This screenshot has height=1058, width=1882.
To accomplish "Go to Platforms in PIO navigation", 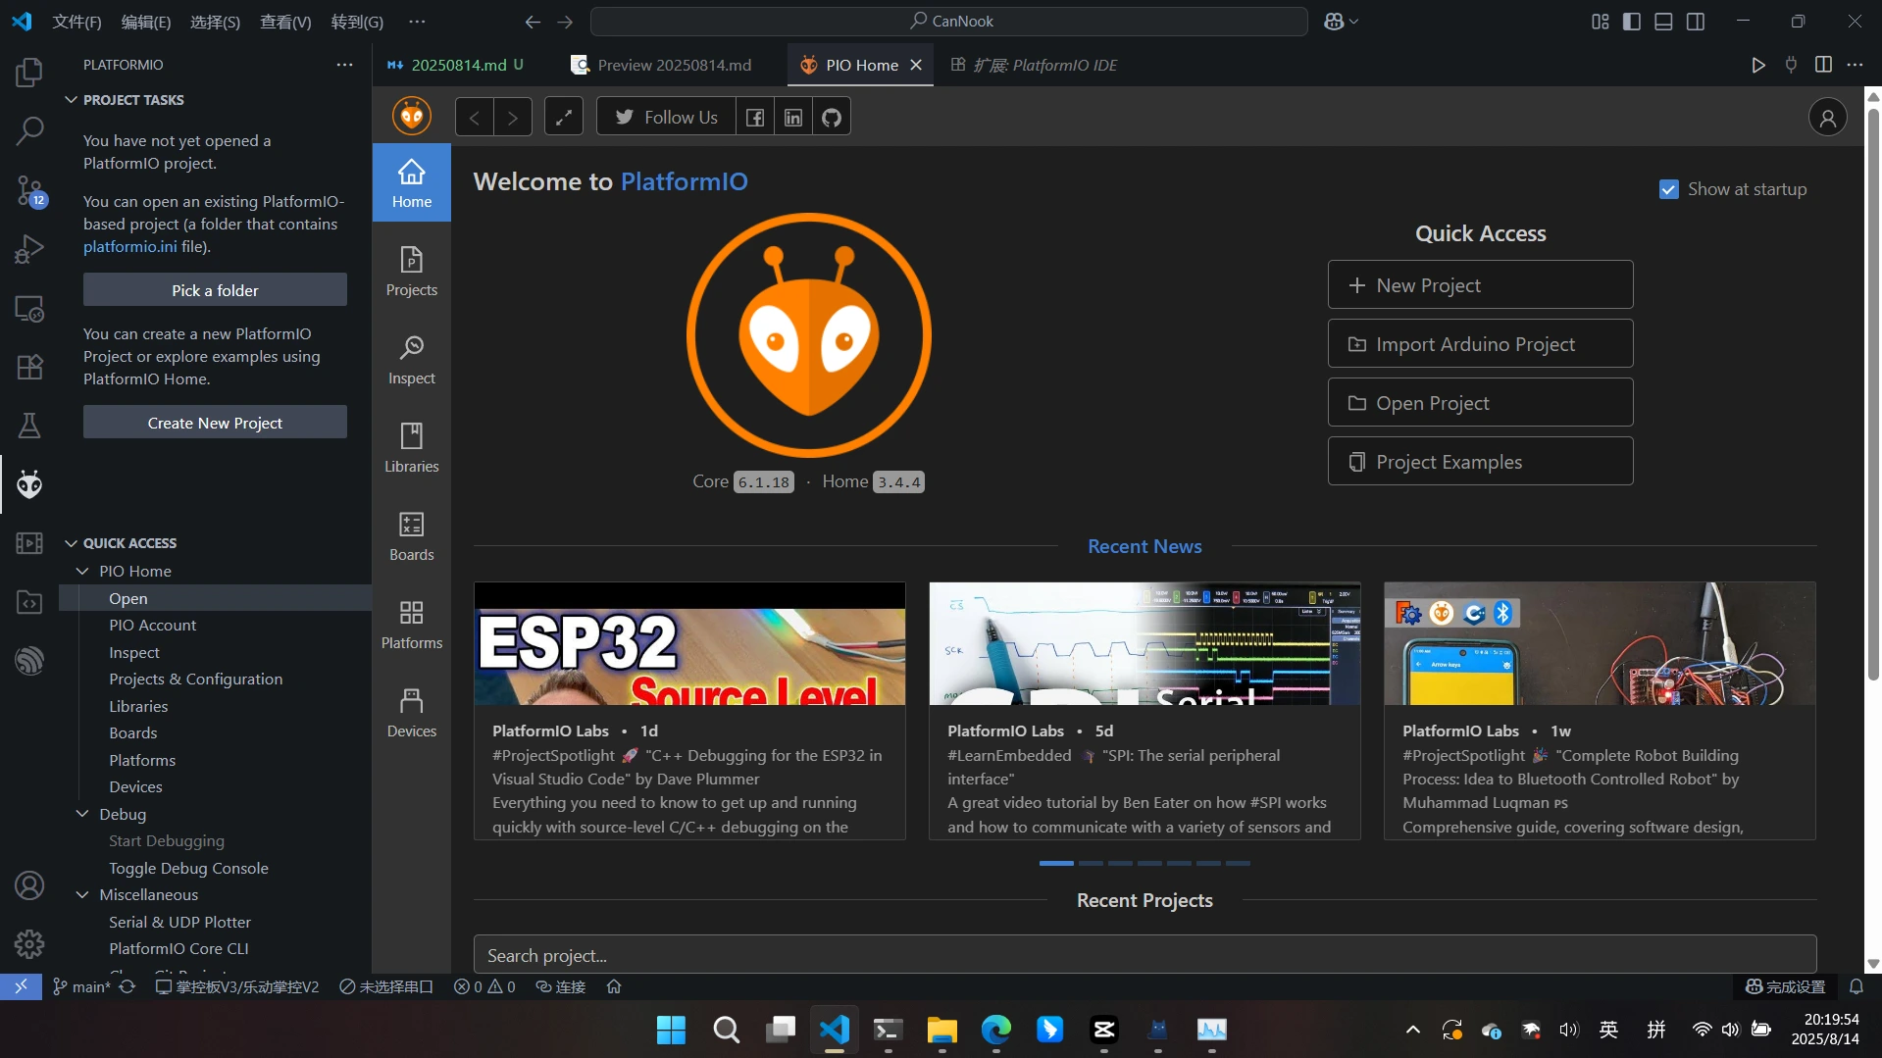I will pos(411,624).
